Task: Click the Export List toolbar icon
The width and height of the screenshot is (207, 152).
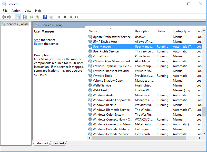Action: point(37,17)
